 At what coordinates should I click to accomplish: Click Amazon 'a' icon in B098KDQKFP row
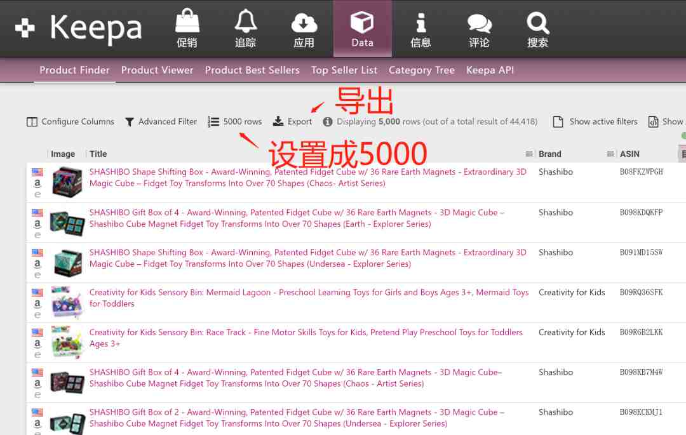37,224
